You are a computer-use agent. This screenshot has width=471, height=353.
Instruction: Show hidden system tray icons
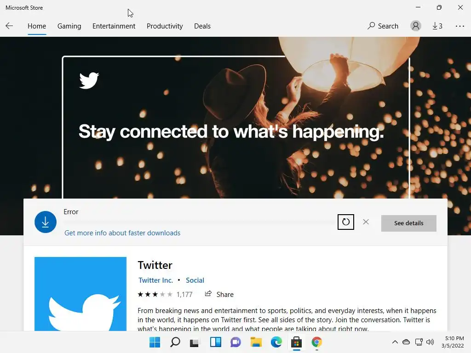point(395,342)
